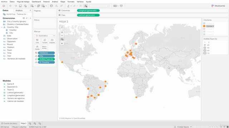Click the SUMA(Team G) pill in Marcas
The image size is (229, 128).
point(46,59)
